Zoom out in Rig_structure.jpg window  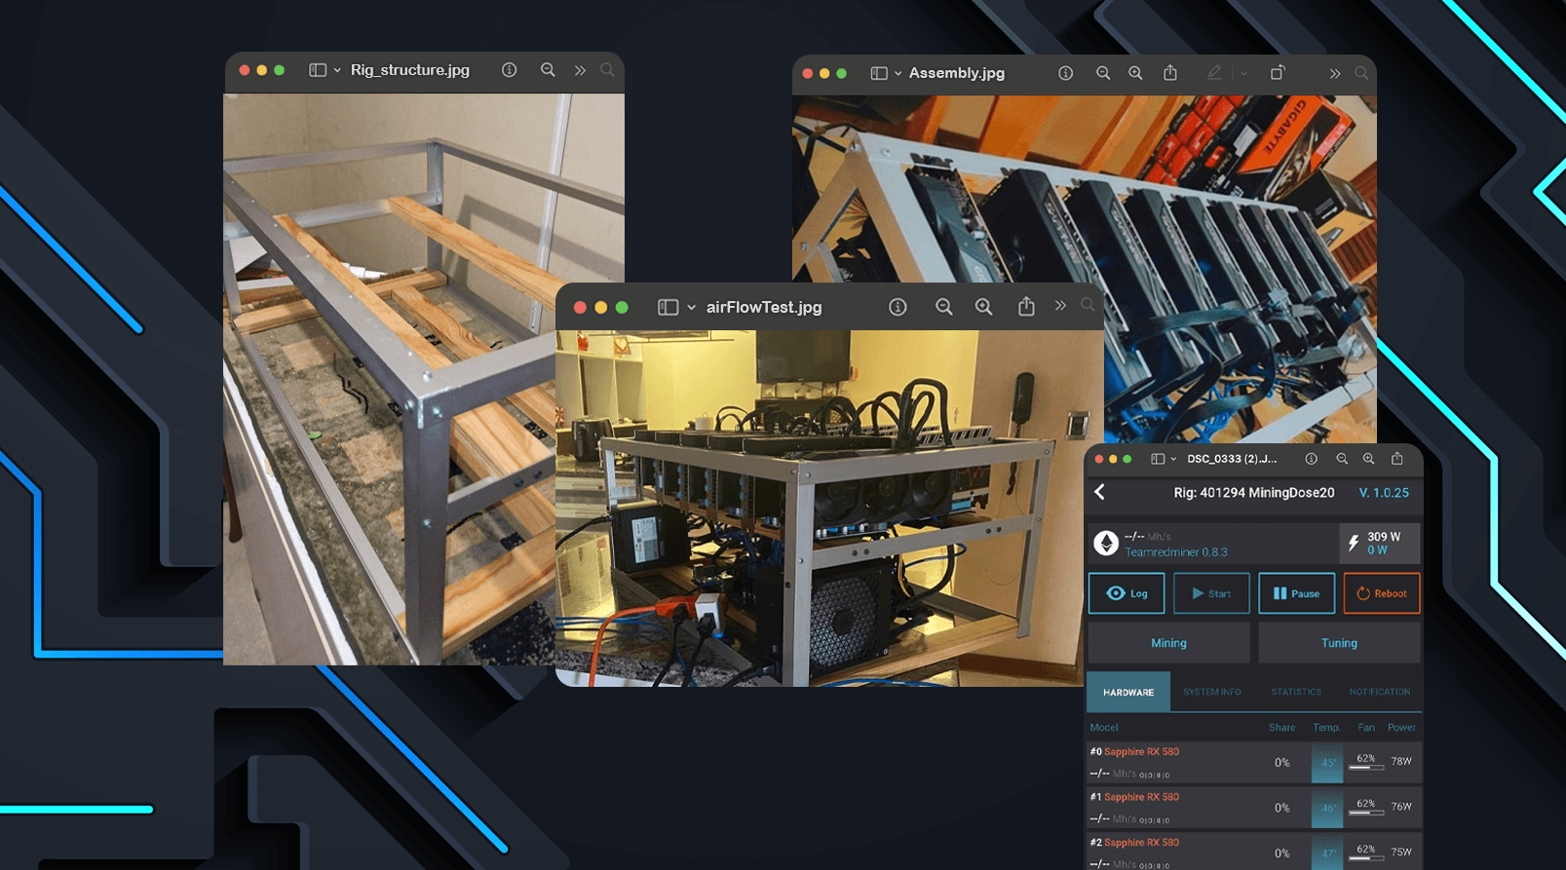(x=548, y=70)
